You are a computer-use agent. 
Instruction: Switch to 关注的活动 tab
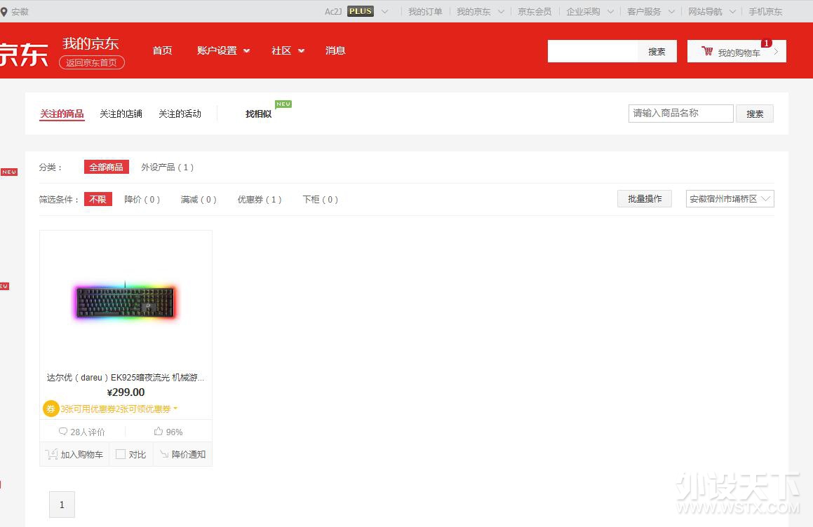pos(180,114)
